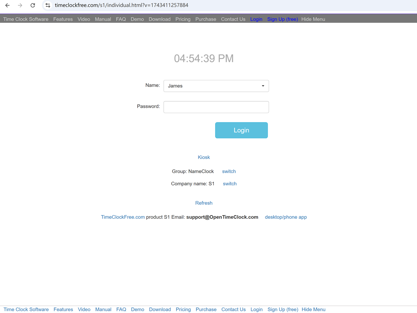Click into the Password field
The width and height of the screenshot is (417, 313).
(x=216, y=107)
